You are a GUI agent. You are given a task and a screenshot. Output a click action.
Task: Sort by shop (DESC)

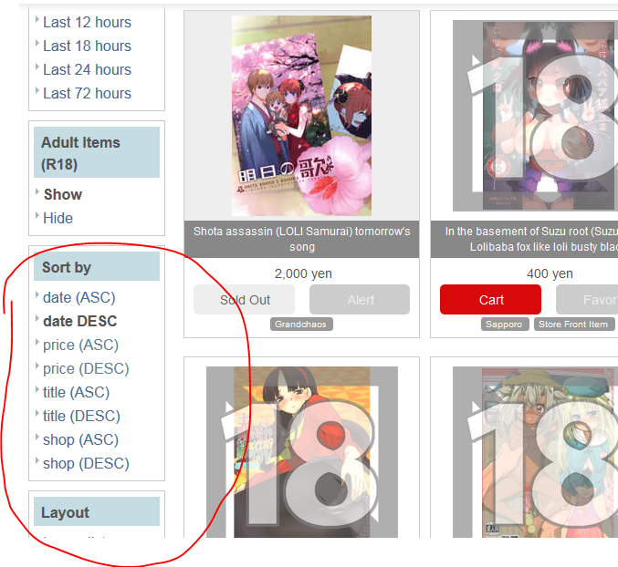point(86,463)
